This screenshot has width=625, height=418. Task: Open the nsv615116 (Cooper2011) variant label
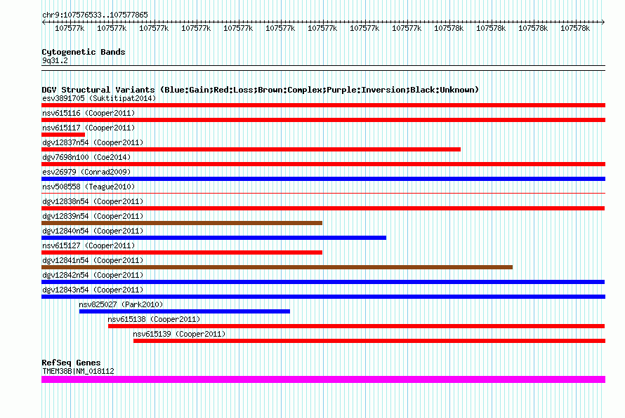coord(88,113)
